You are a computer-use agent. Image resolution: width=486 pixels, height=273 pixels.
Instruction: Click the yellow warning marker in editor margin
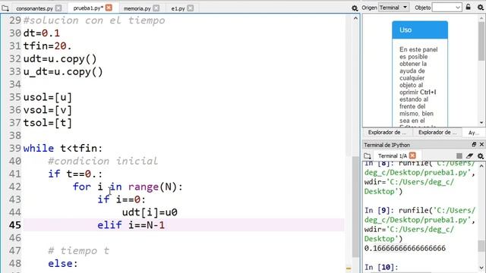[x=349, y=268]
